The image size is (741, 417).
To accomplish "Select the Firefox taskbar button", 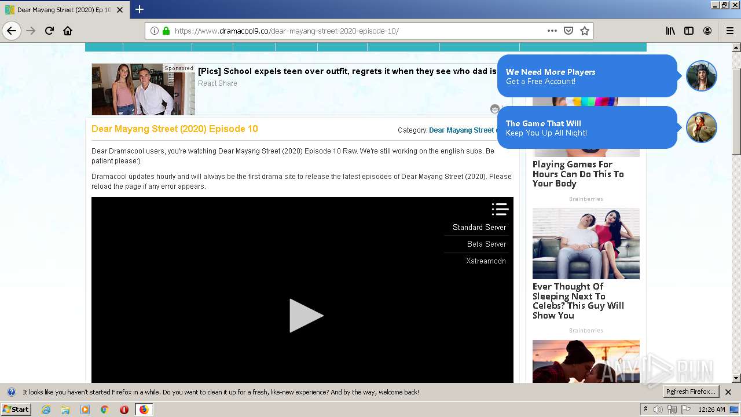I will point(144,409).
